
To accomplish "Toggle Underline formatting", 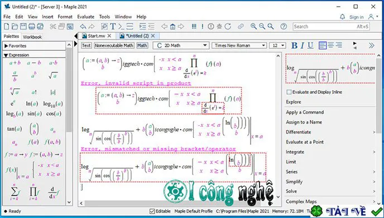I will click(310, 46).
